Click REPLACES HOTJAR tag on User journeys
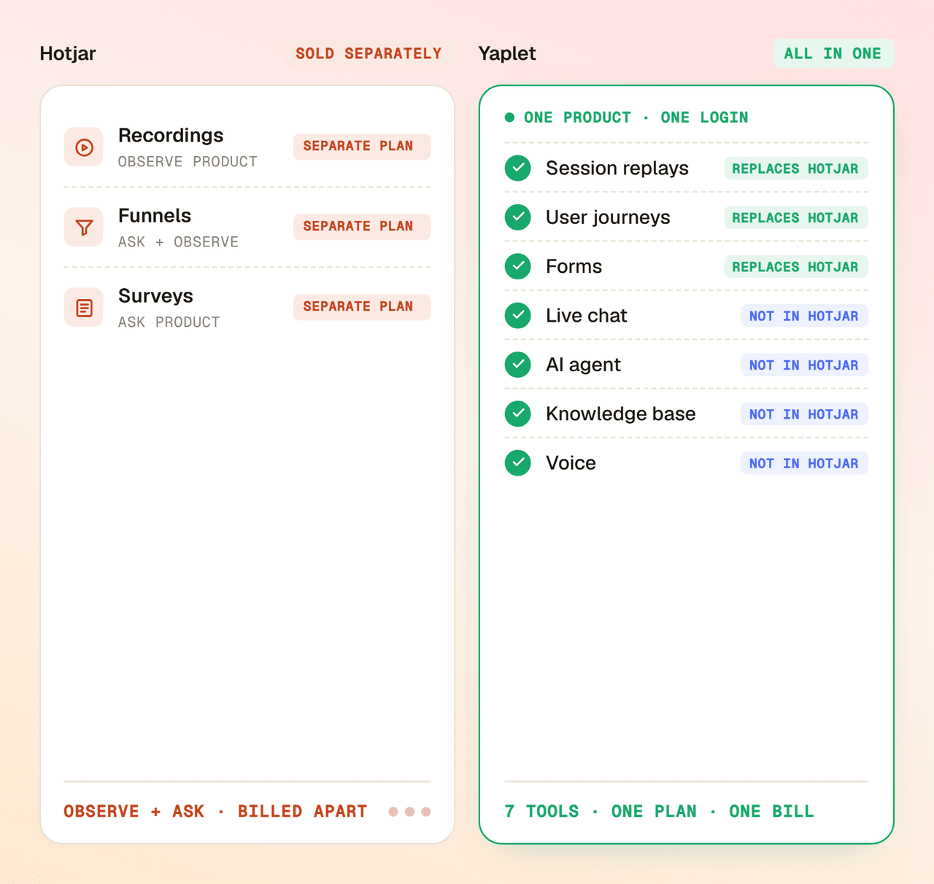Image resolution: width=934 pixels, height=884 pixels. 796,218
